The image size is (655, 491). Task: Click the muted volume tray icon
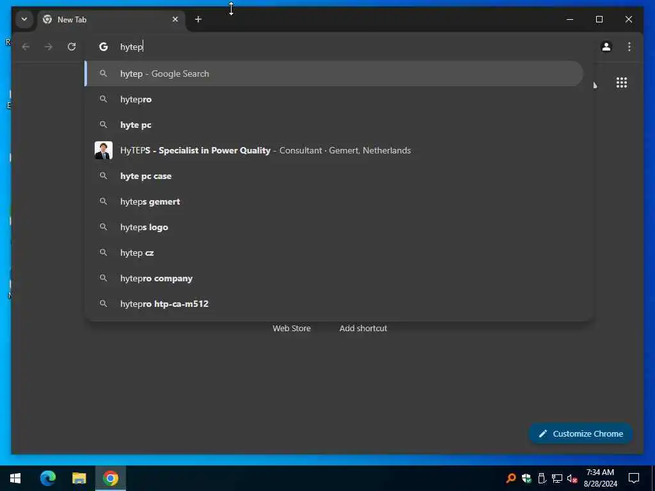(572, 478)
